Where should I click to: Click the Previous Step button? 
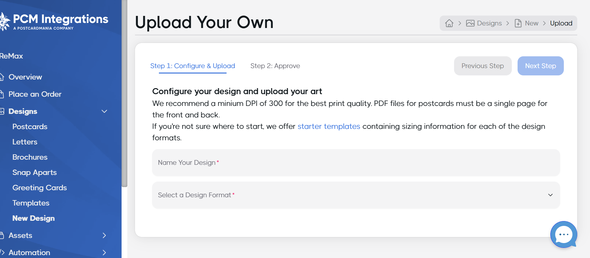tap(483, 66)
